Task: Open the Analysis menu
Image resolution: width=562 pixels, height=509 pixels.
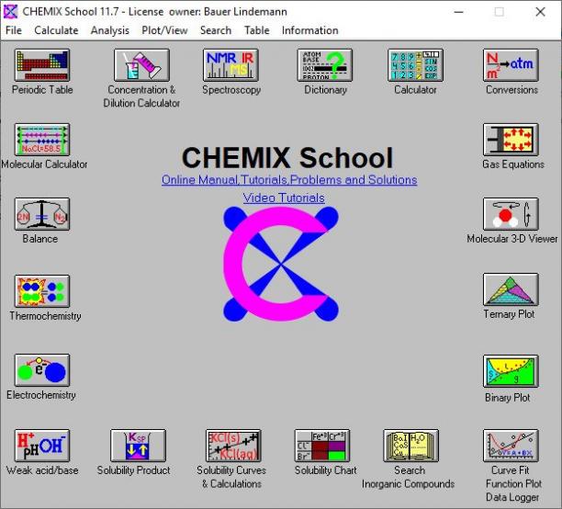Action: (x=110, y=30)
